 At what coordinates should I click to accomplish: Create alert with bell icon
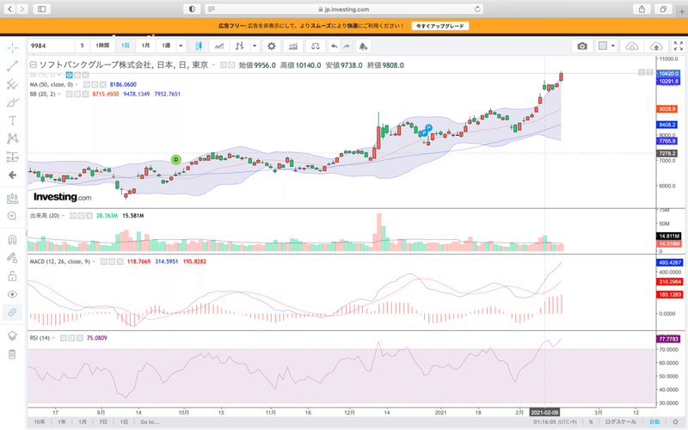(x=363, y=46)
